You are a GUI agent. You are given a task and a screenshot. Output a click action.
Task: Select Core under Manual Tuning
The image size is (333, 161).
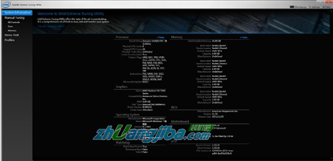point(10,26)
